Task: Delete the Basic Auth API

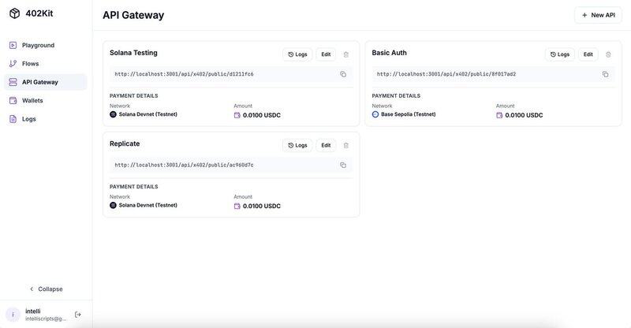Action: (x=608, y=54)
